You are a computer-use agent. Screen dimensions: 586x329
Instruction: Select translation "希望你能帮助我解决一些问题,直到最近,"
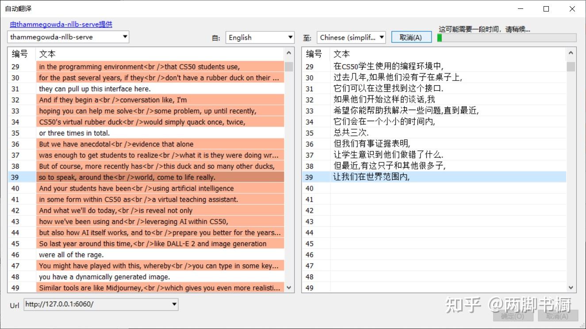pyautogui.click(x=434, y=111)
